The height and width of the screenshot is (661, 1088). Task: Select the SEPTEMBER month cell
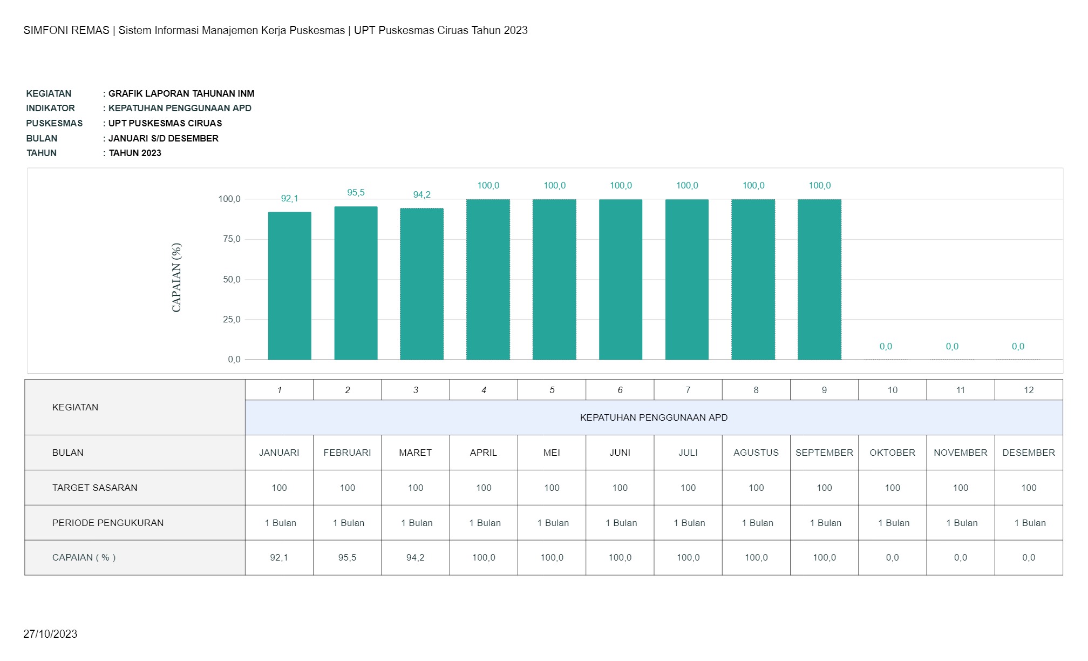pos(824,453)
